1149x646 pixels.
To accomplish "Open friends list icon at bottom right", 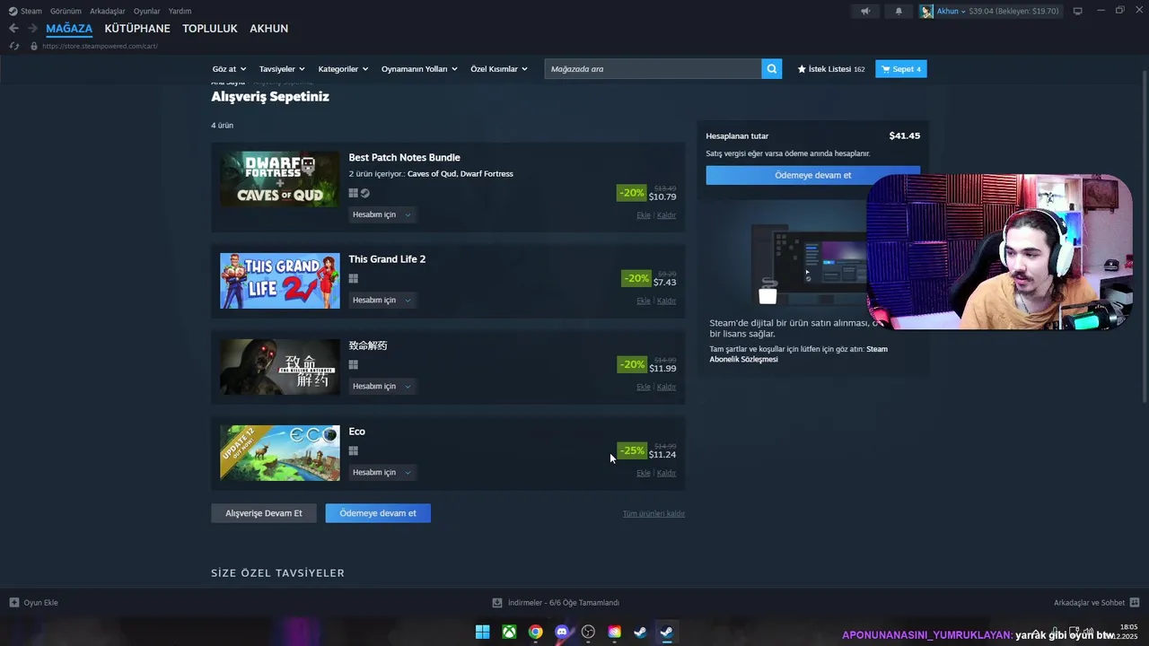I will coord(1135,602).
